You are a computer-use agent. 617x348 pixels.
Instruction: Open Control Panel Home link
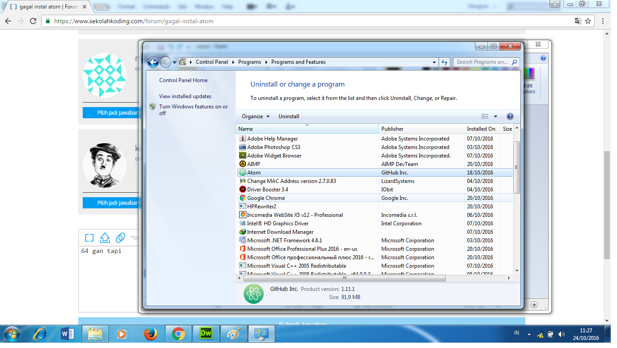pyautogui.click(x=183, y=80)
